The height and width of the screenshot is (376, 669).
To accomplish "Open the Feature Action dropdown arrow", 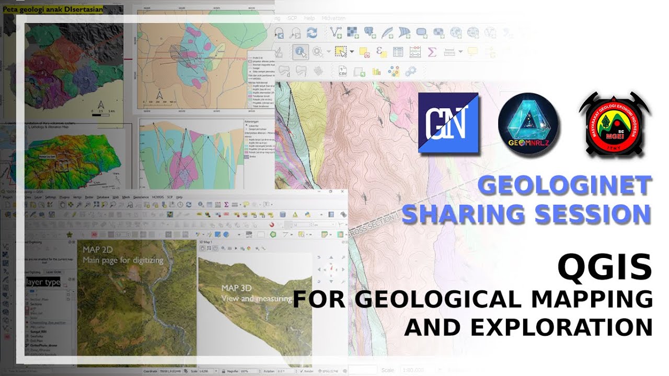I will (328, 52).
